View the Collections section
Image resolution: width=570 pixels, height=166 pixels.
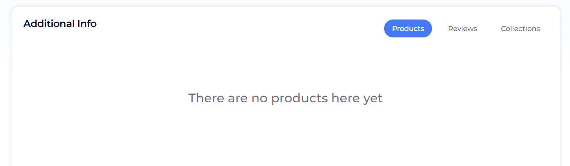click(x=520, y=29)
